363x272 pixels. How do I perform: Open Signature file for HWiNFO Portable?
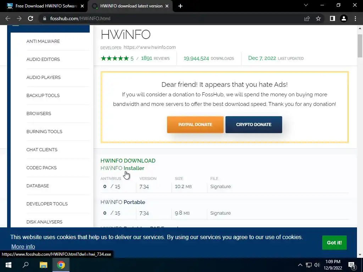click(220, 213)
